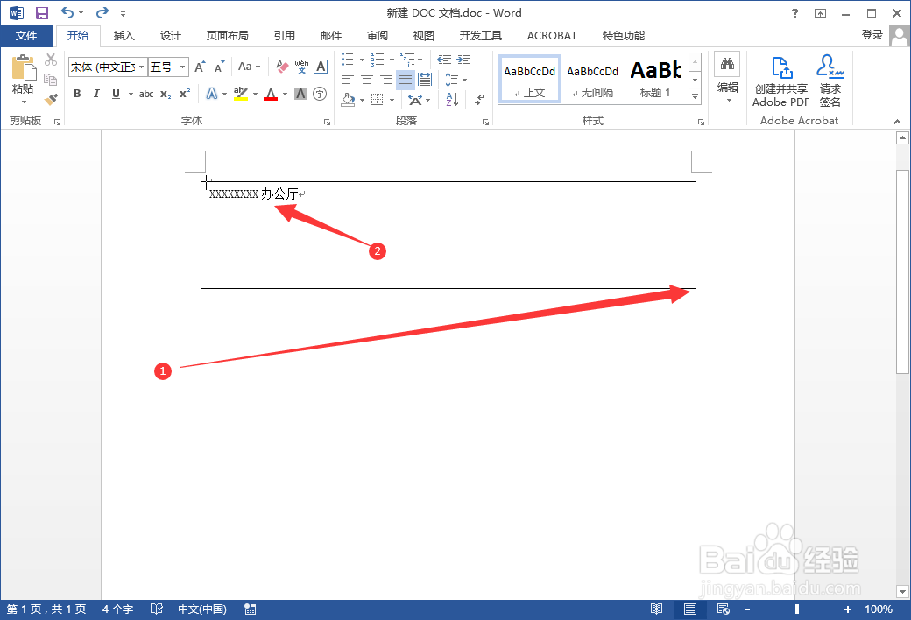The image size is (911, 620).
Task: Click the zoom slider handle
Action: [797, 609]
